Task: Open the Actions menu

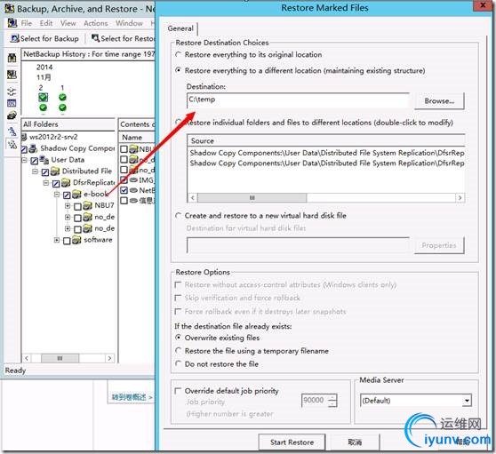Action: pyautogui.click(x=95, y=23)
